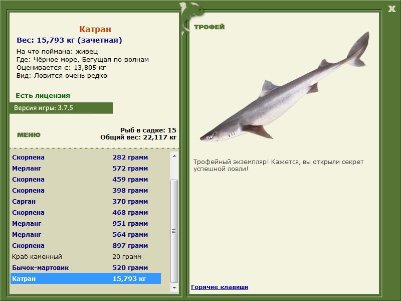The width and height of the screenshot is (401, 301).
Task: Select the highlighted Катран 15,793 кг row
Action: pyautogui.click(x=86, y=278)
